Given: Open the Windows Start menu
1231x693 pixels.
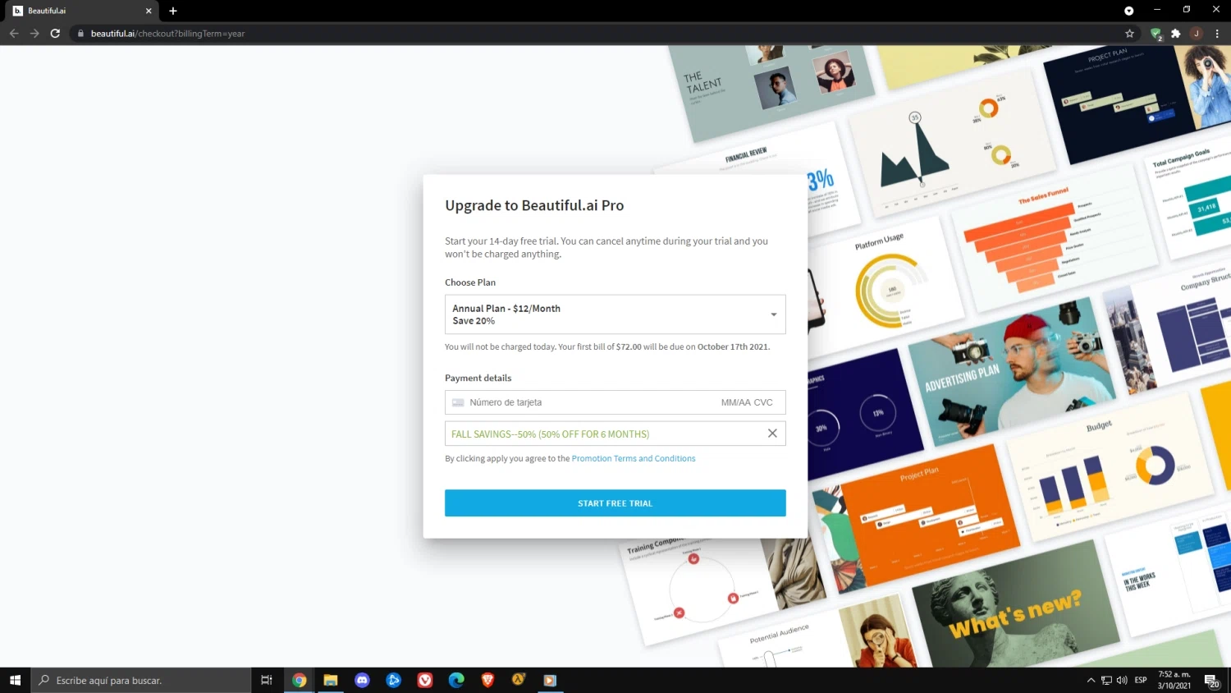Looking at the screenshot, I should point(15,680).
